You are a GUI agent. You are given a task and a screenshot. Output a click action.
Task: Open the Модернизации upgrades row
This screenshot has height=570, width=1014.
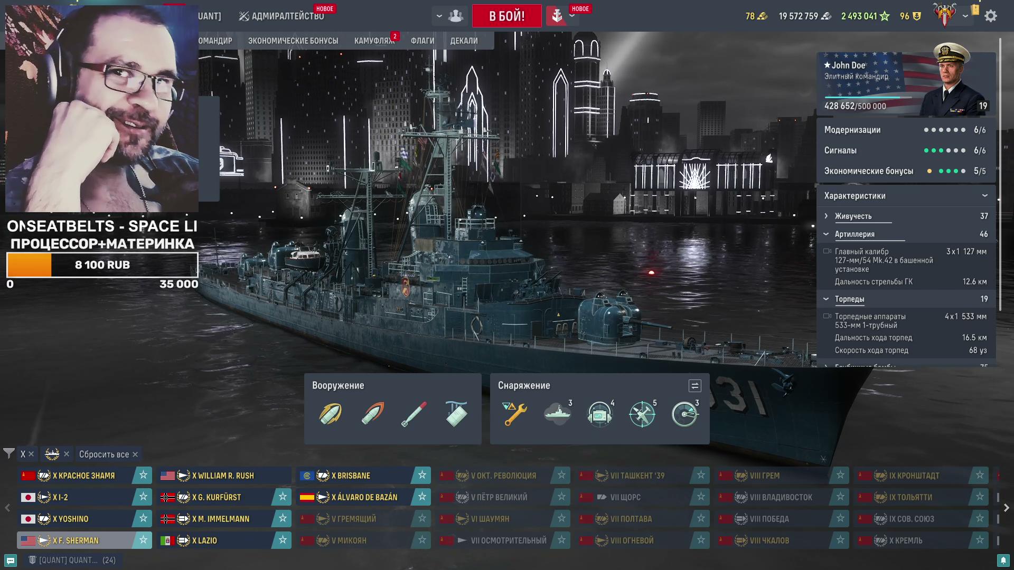coord(906,130)
